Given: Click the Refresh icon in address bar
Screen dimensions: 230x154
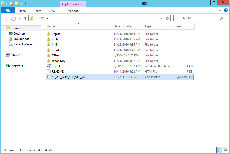Looking at the screenshot, I should click(167, 18).
